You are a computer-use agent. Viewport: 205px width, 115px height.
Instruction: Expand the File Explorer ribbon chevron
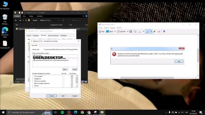click(x=83, y=16)
